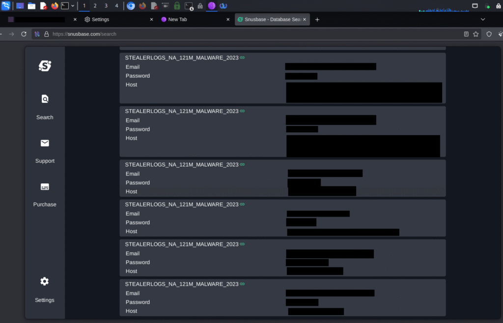This screenshot has width=503, height=323.
Task: Toggle reader view in the address bar
Action: [x=466, y=34]
